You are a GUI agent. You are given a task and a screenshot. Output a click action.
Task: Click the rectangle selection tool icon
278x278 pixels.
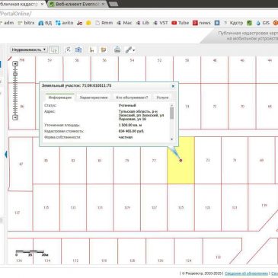(x=54, y=50)
